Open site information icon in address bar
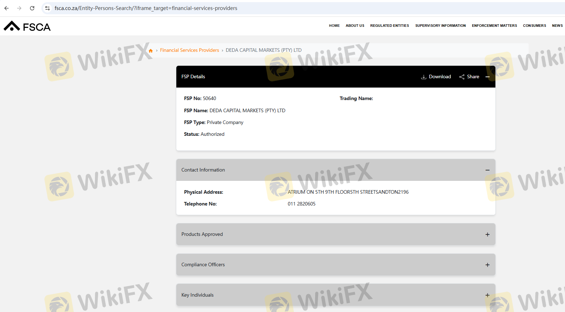The image size is (565, 312). tap(47, 8)
